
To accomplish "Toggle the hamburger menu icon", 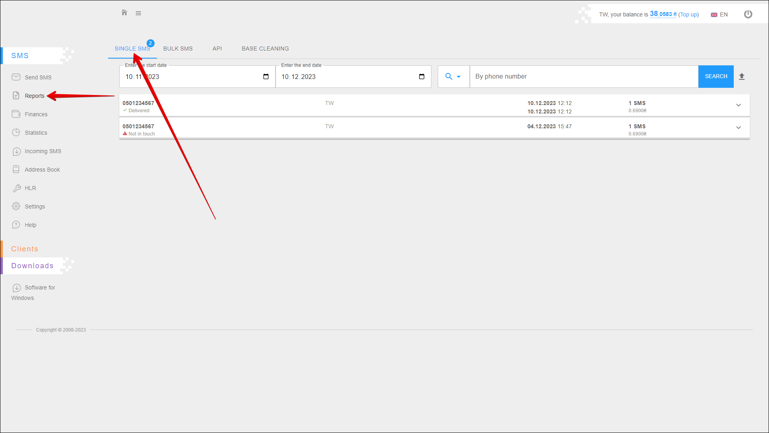I will pos(138,13).
